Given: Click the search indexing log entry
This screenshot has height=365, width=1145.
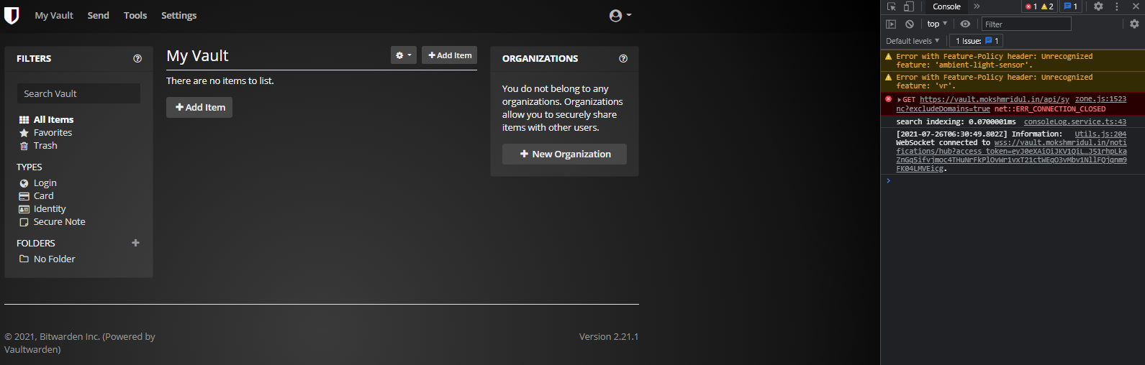Looking at the screenshot, I should click(956, 122).
